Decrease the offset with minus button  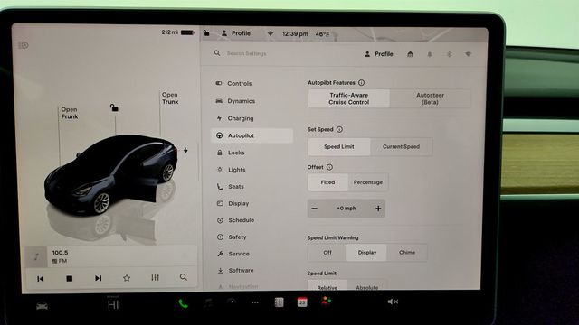(314, 209)
